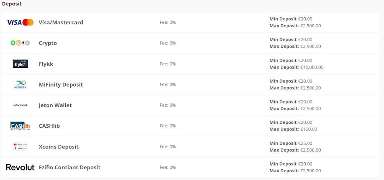Image resolution: width=384 pixels, height=180 pixels.
Task: Pick the CASHlib method name
Action: click(x=49, y=126)
